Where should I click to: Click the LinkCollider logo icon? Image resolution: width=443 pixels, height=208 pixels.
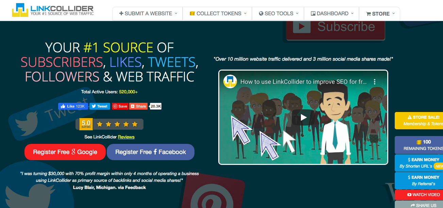coord(20,11)
